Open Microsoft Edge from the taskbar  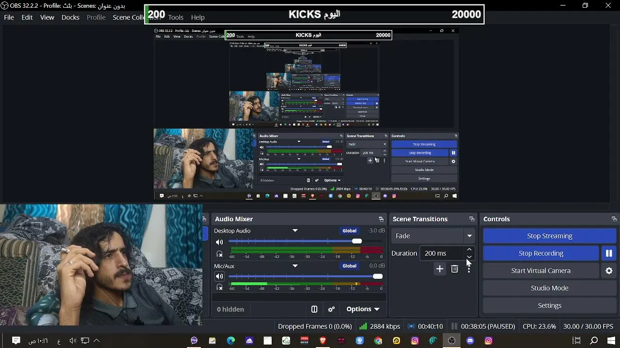point(231,341)
